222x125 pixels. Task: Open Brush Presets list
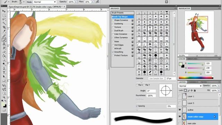tap(122, 13)
